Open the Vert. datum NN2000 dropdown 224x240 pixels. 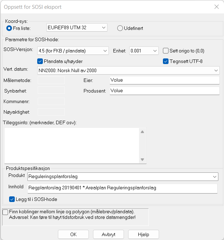pyautogui.click(x=128, y=70)
